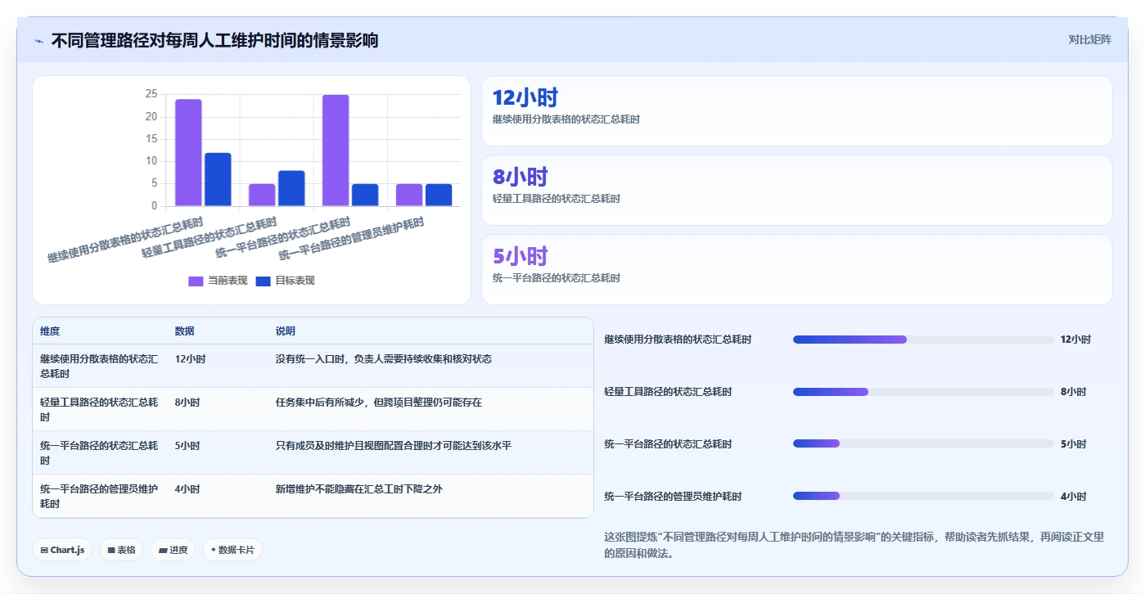Click the 数据 table column header
The image size is (1145, 594).
coord(184,331)
